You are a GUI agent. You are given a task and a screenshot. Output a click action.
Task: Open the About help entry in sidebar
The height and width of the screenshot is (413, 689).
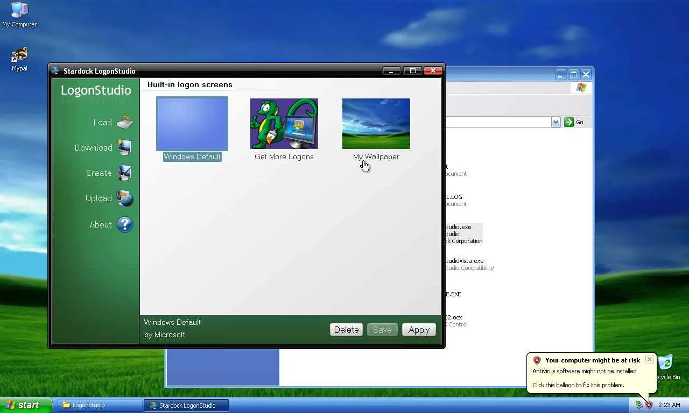[x=111, y=225]
